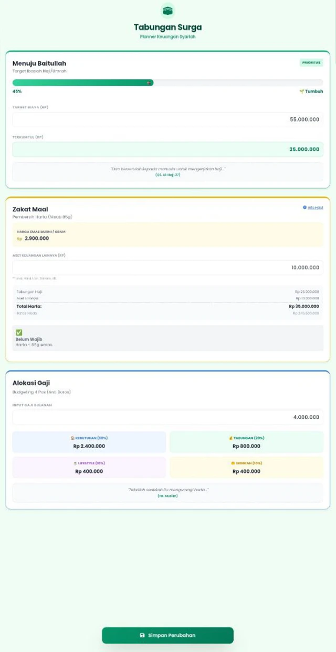Select the Aset Keuangan Lainnya input
This screenshot has width=336, height=652.
pyautogui.click(x=168, y=267)
